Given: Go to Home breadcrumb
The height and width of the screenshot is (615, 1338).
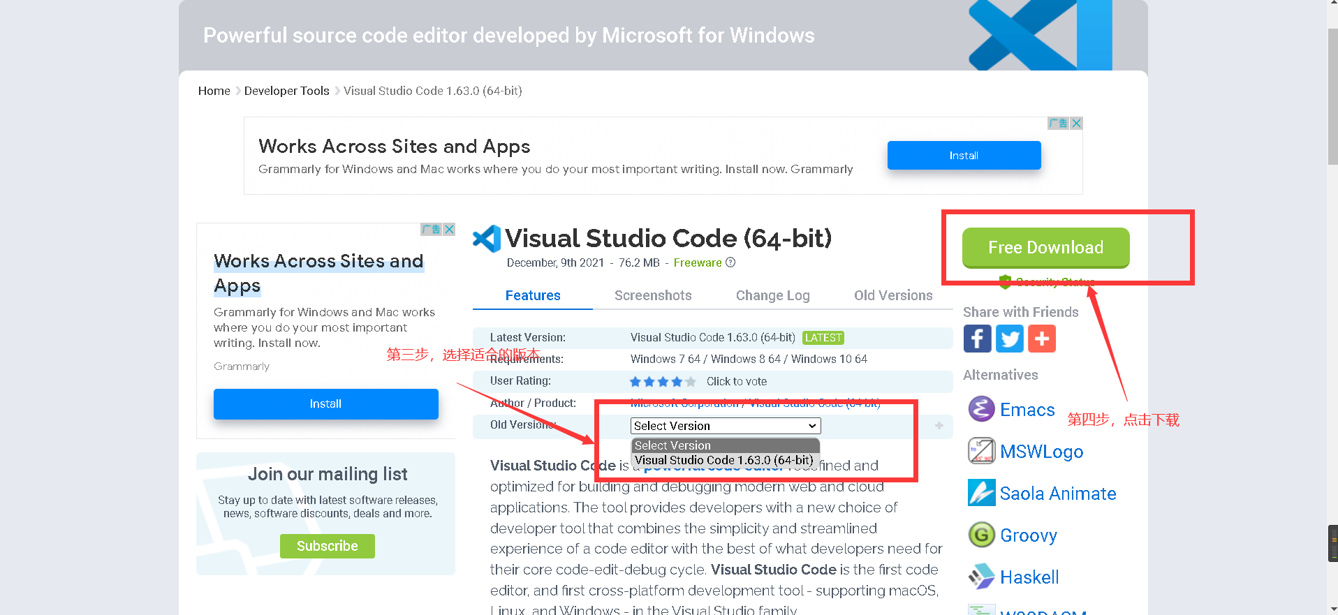Looking at the screenshot, I should pyautogui.click(x=214, y=91).
